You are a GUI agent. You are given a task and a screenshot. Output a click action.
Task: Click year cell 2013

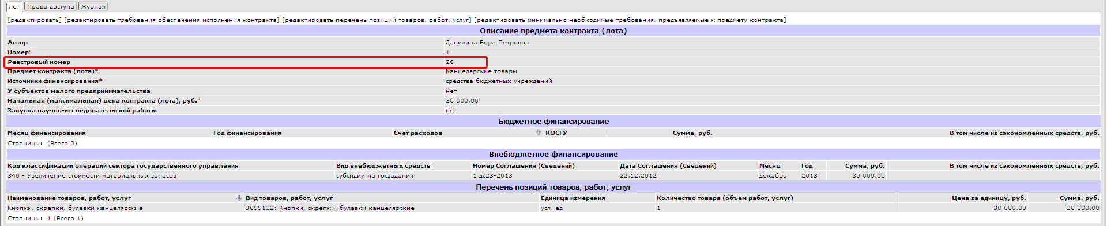pyautogui.click(x=809, y=176)
